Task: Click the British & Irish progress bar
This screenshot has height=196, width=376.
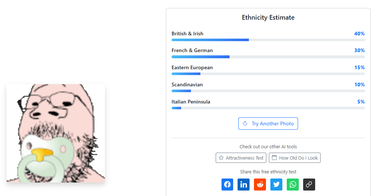Action: [268, 40]
